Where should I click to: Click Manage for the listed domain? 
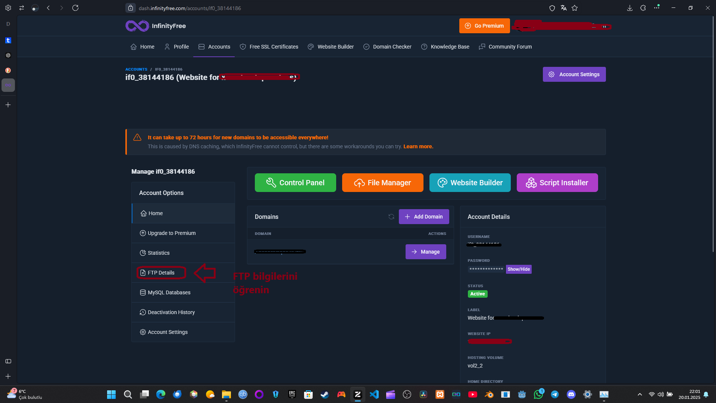426,252
